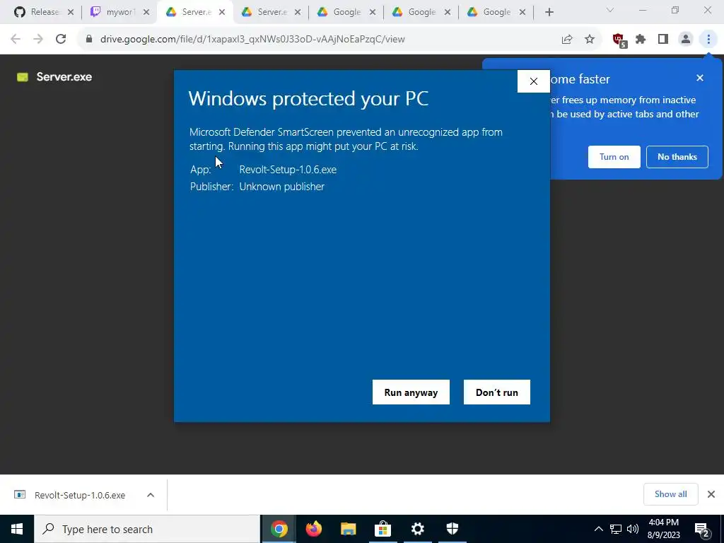Viewport: 724px width, 543px height.
Task: Open uBlock Origin extension
Action: coord(619,40)
